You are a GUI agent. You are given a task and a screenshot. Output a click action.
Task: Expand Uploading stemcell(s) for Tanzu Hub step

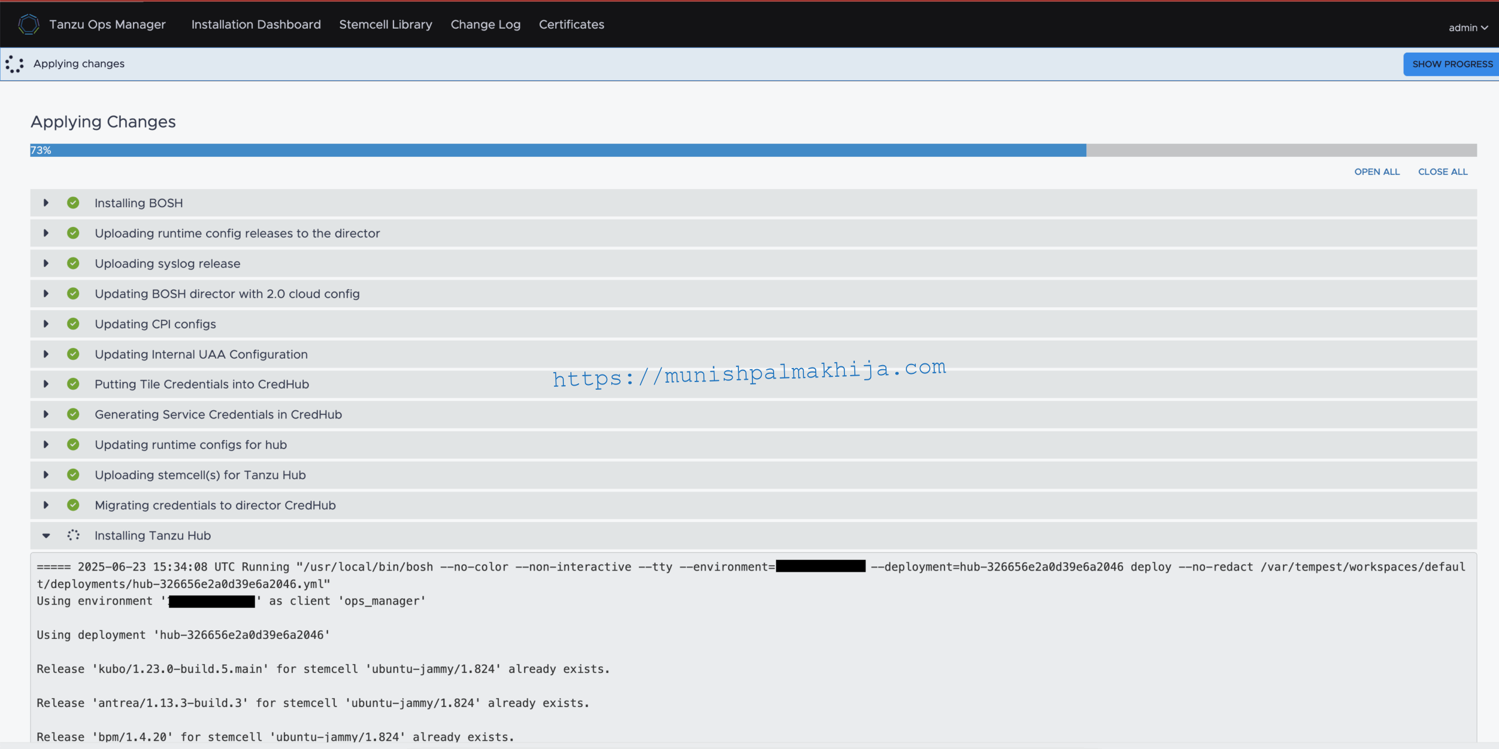point(46,475)
